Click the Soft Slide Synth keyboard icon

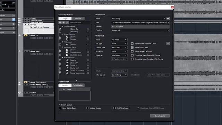[67, 55]
